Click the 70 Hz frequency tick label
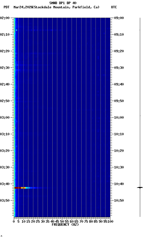 tap(81, 222)
